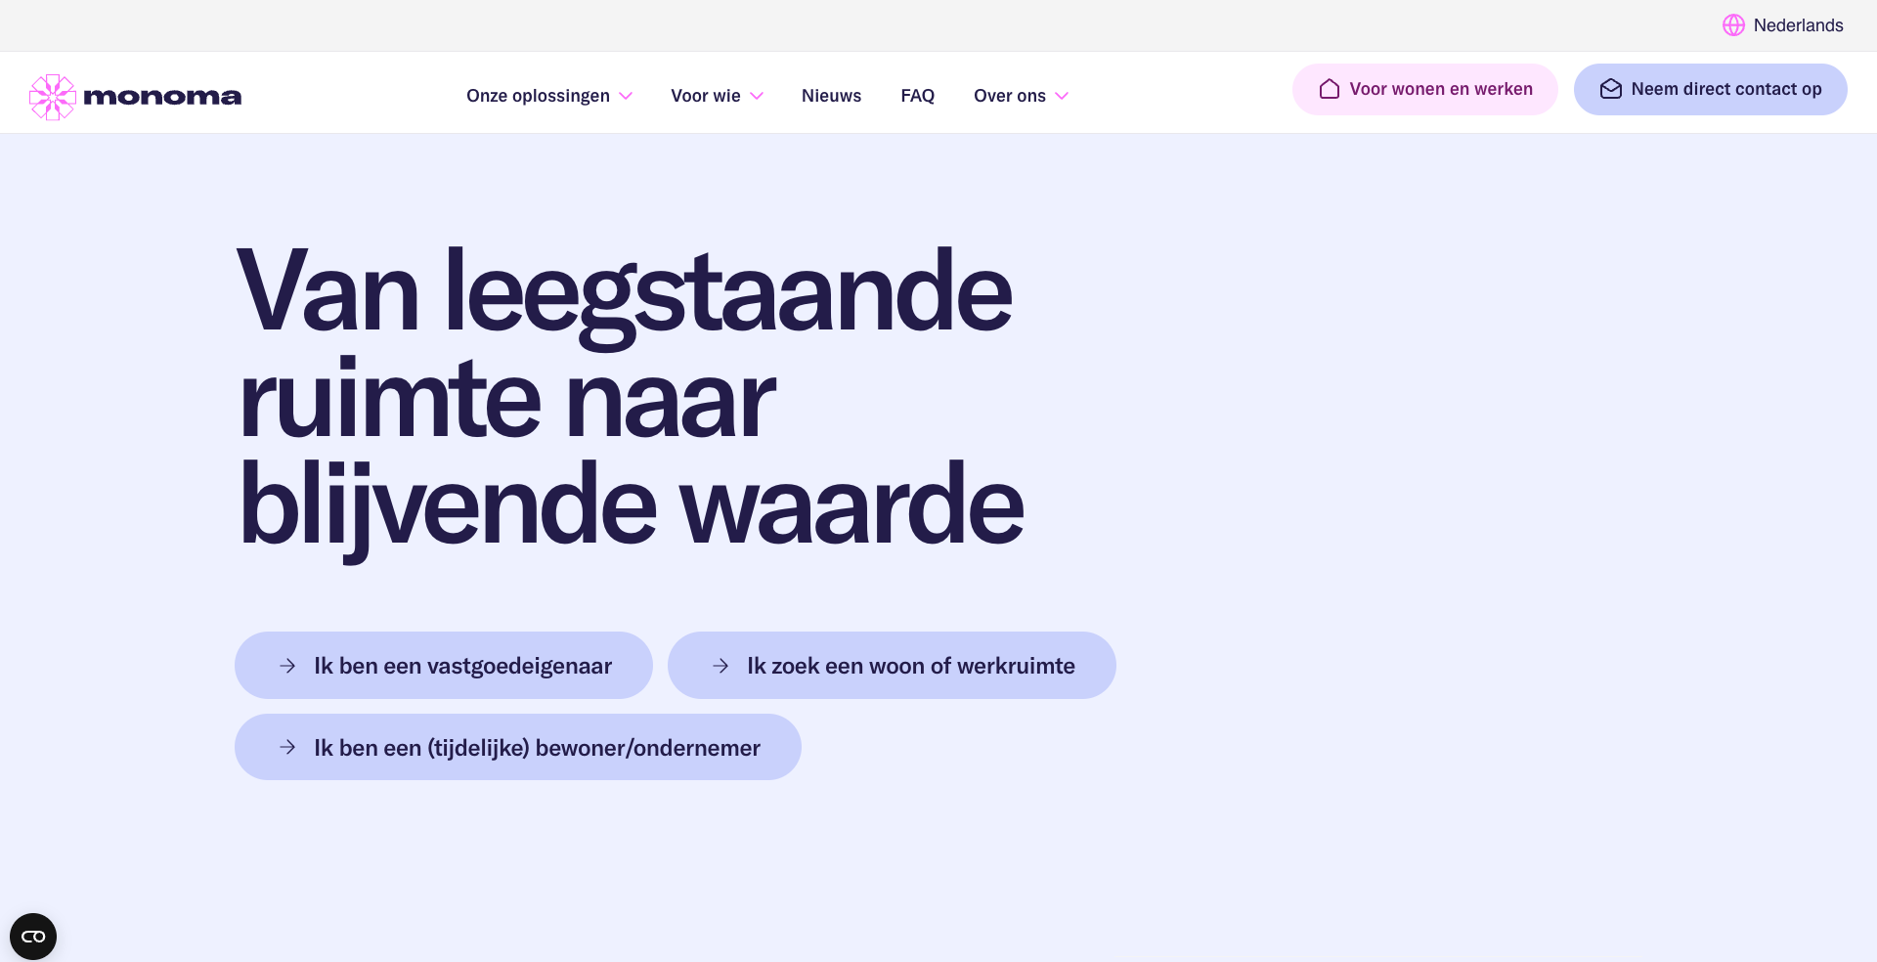
Task: Click the arrow icon beside '(tijdelijke) bewoner/ondernemer'
Action: click(287, 747)
